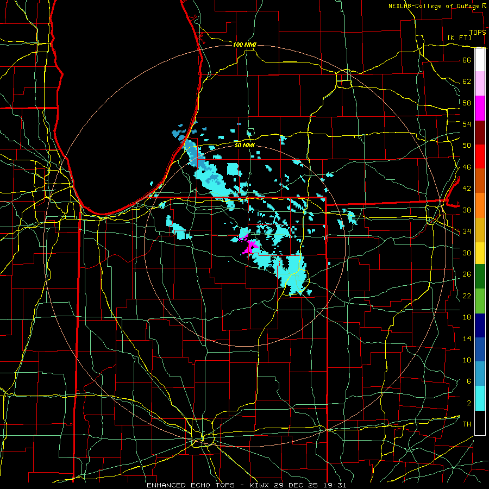Click the legend value '2'
The image size is (489, 489).
[x=469, y=403]
